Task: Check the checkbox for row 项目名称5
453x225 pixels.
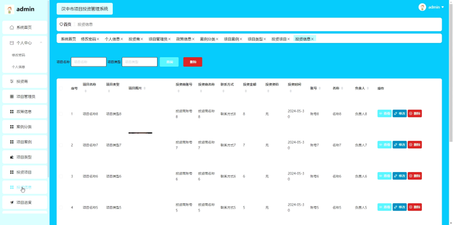Action: pyautogui.click(x=61, y=207)
